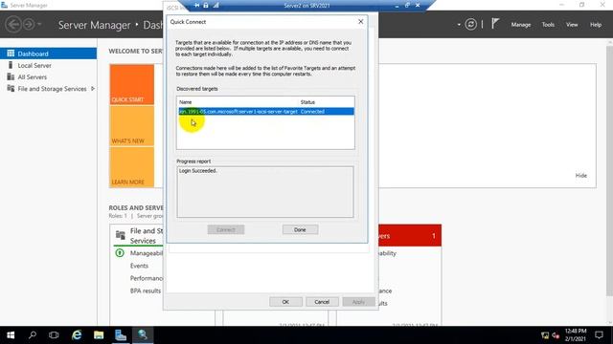This screenshot has width=613, height=344.
Task: Select the LEARN MORE tile
Action: (132, 167)
